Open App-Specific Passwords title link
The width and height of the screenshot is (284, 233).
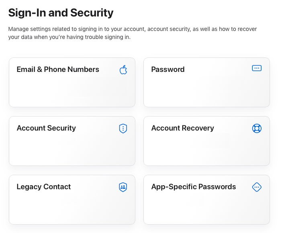[194, 187]
